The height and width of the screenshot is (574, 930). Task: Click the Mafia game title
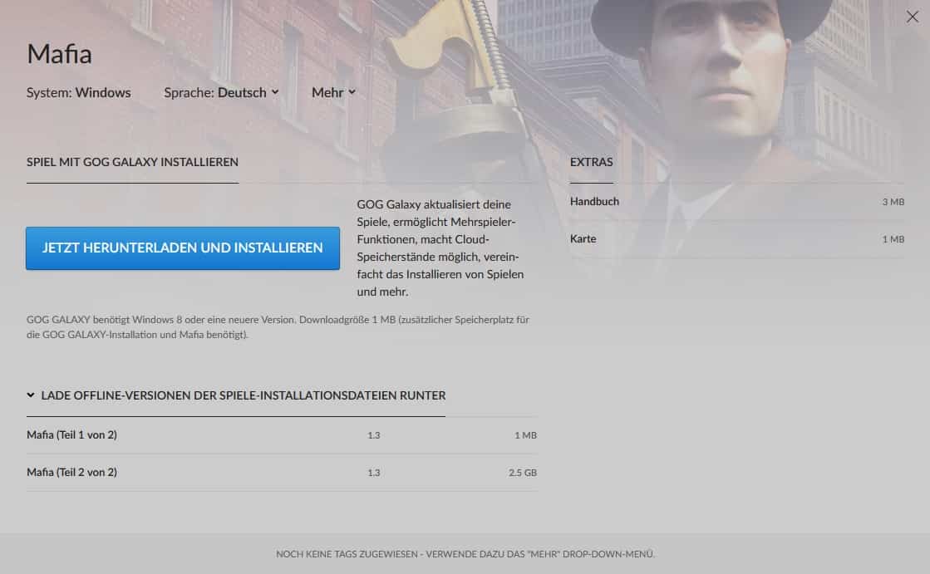[59, 54]
